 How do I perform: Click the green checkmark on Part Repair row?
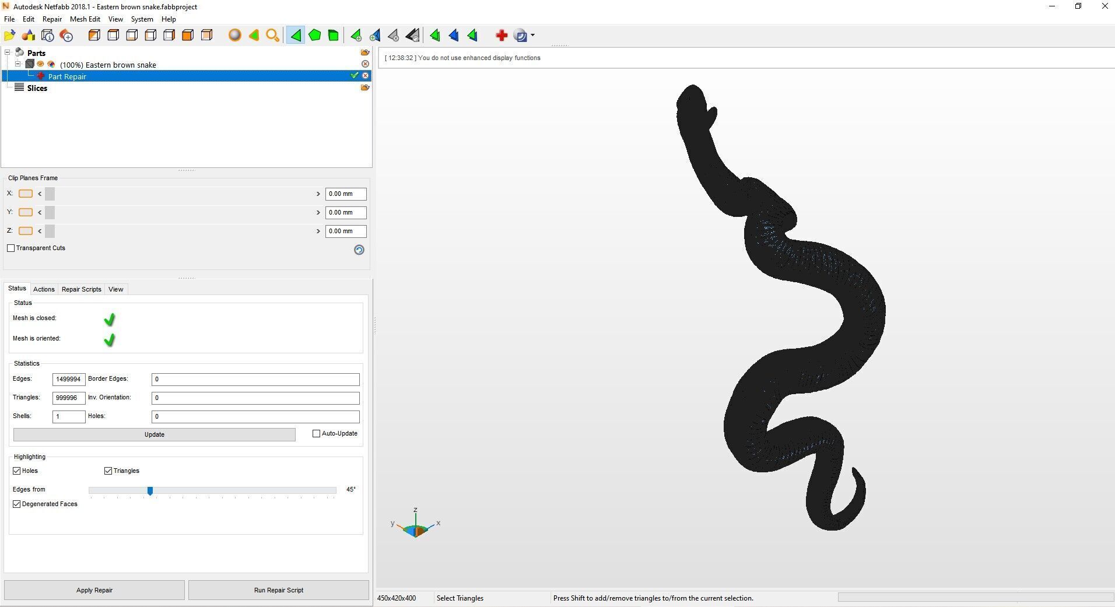[355, 76]
